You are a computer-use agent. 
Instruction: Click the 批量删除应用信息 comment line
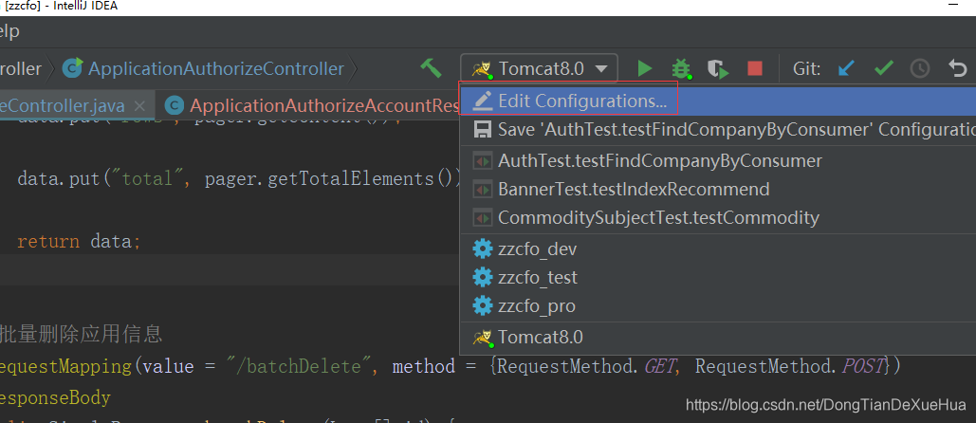[82, 335]
